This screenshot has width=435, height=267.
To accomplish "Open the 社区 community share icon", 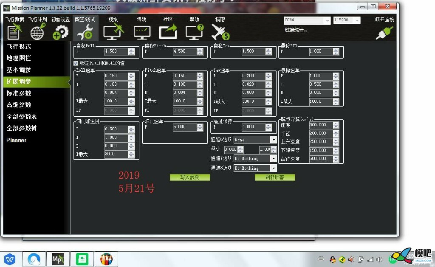I will point(168,32).
